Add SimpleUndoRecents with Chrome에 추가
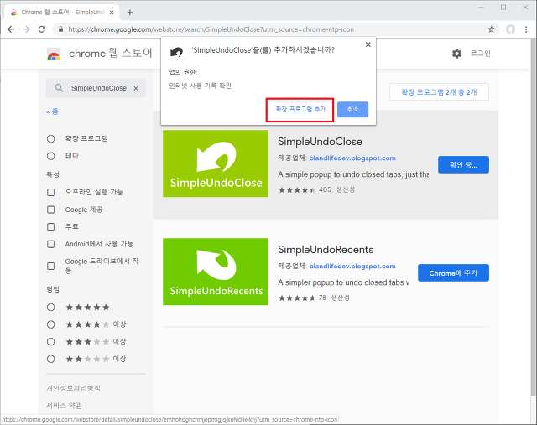537x425 pixels. pyautogui.click(x=453, y=273)
